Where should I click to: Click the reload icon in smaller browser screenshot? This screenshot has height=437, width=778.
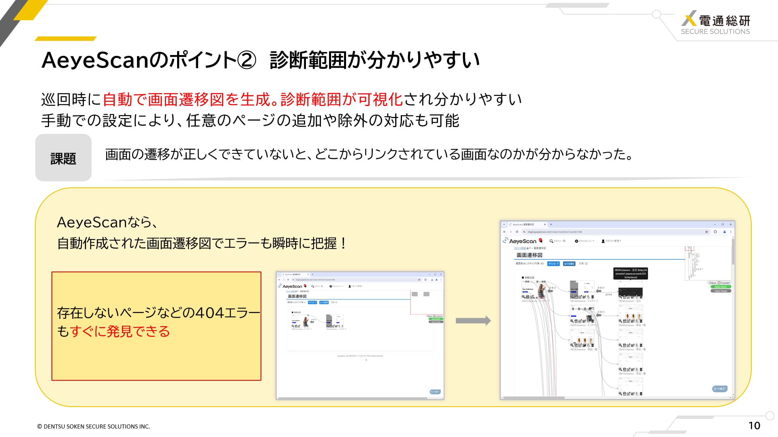tap(288, 280)
